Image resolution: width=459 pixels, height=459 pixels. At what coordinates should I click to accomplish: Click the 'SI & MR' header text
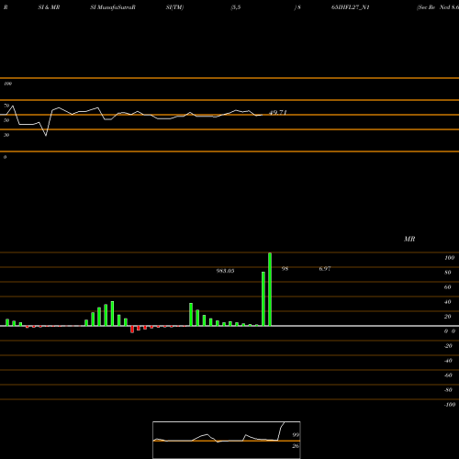coord(49,7)
